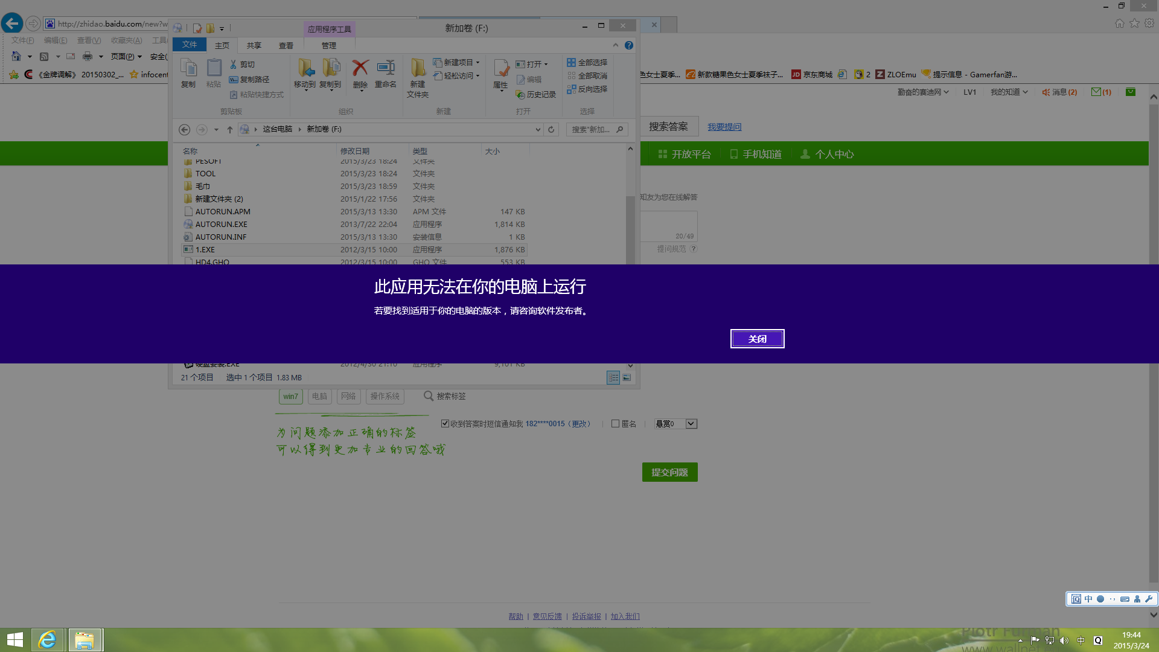Click the Copy (复制) icon in Explorer ribbon
The width and height of the screenshot is (1159, 652).
coord(188,74)
